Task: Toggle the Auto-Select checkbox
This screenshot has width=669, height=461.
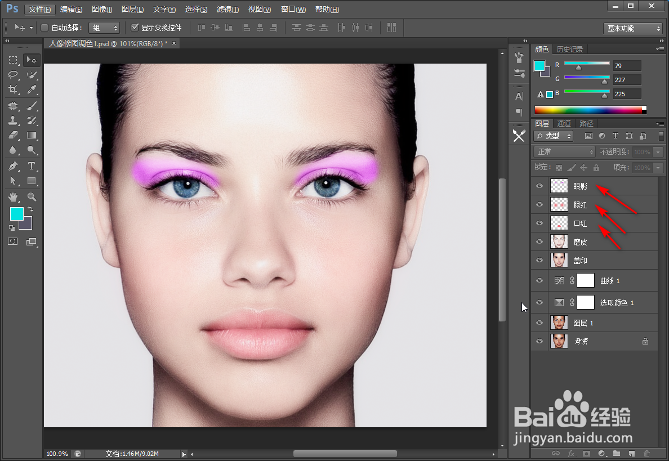Action: pos(44,28)
